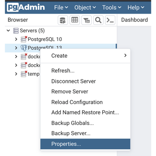Click Backup Server...
The height and width of the screenshot is (156, 156).
(85, 133)
